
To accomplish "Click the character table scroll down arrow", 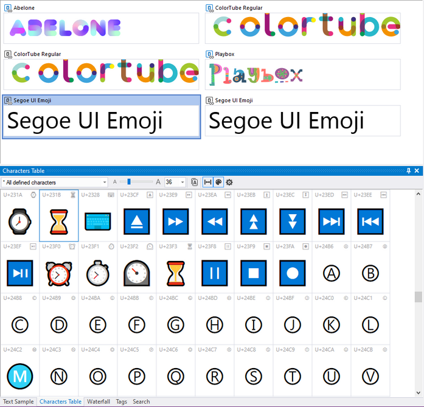I will coord(419,392).
